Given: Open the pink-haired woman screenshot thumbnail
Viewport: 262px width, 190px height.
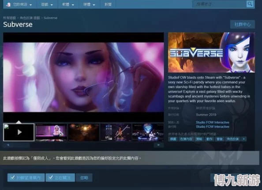Looking at the screenshot, I should (x=51, y=132).
